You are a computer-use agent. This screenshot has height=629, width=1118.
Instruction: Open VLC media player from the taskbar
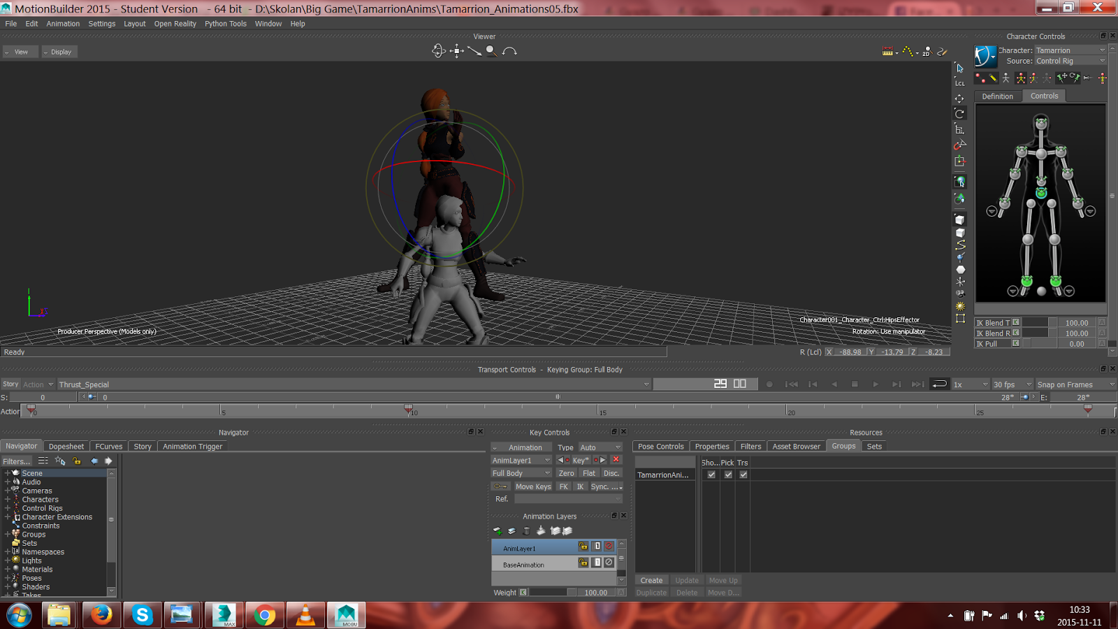tap(305, 615)
